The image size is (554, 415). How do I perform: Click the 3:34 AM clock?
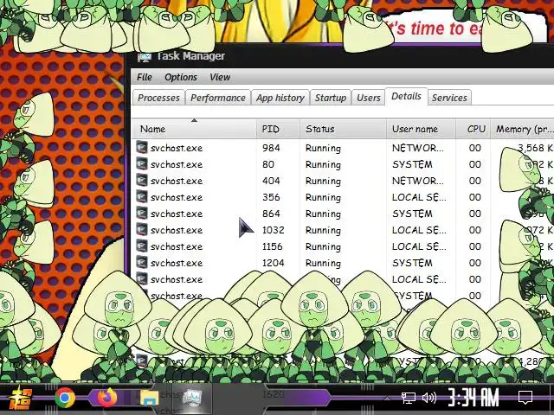tap(473, 398)
